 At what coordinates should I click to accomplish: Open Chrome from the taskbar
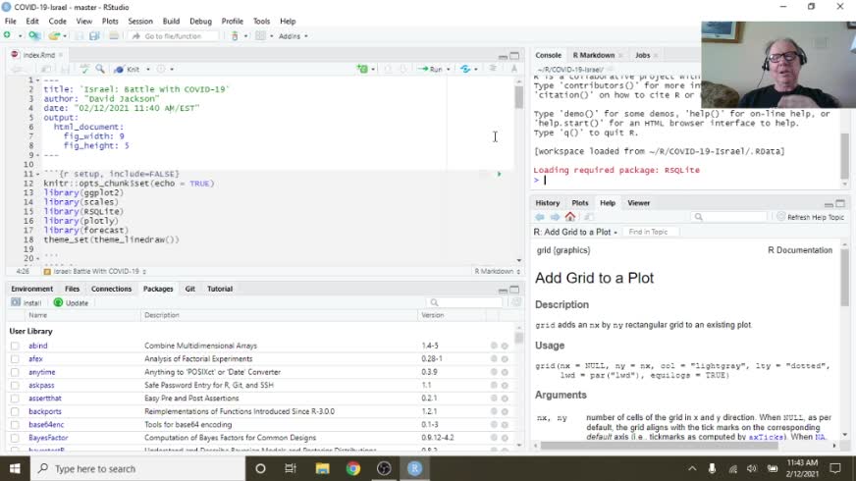point(353,468)
